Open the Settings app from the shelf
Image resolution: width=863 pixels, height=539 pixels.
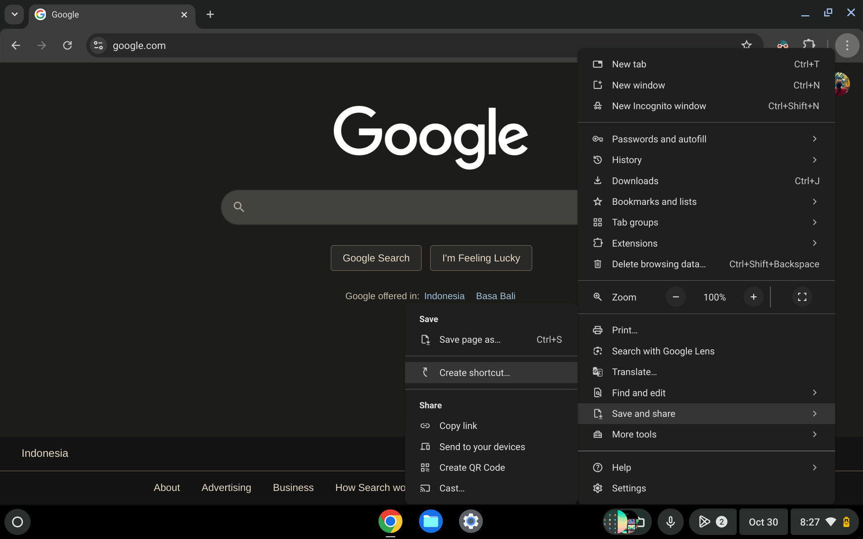[x=471, y=521]
